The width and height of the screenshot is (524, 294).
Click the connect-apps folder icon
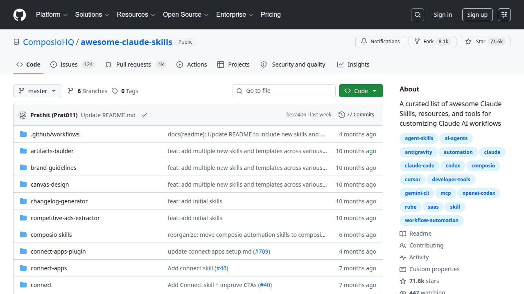coord(23,268)
